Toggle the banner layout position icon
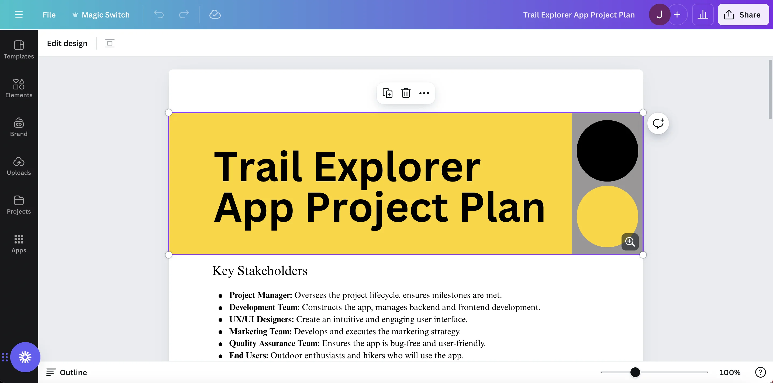This screenshot has width=773, height=383. tap(109, 43)
